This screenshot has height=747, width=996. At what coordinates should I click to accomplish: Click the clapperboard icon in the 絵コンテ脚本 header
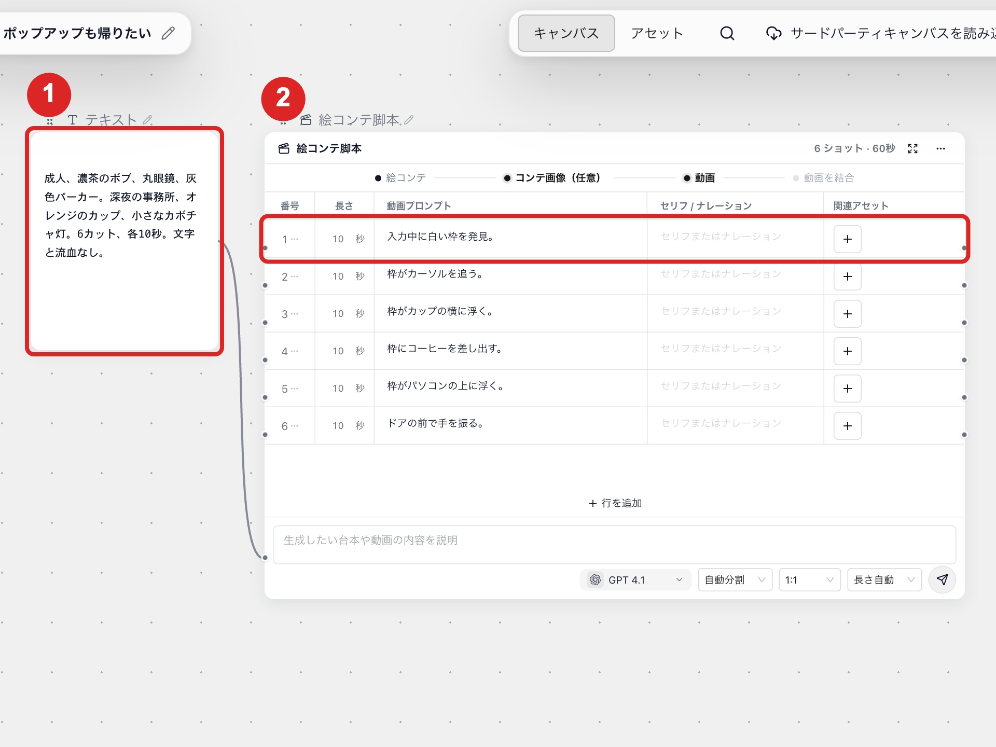pyautogui.click(x=284, y=149)
